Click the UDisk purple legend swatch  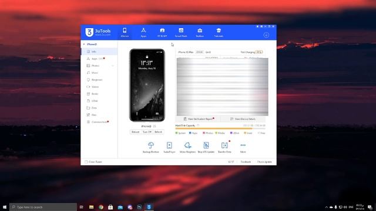(231, 133)
